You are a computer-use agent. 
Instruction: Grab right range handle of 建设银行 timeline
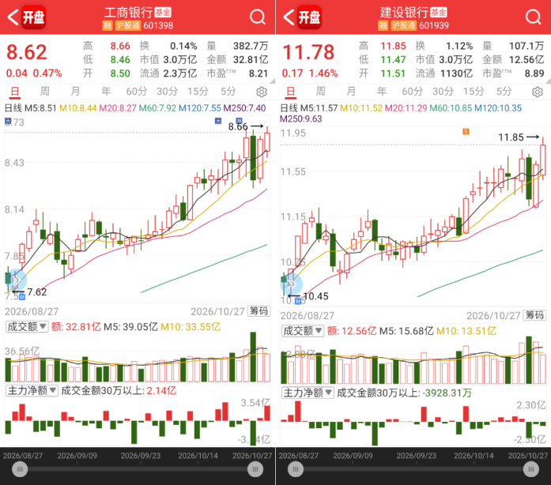click(531, 469)
